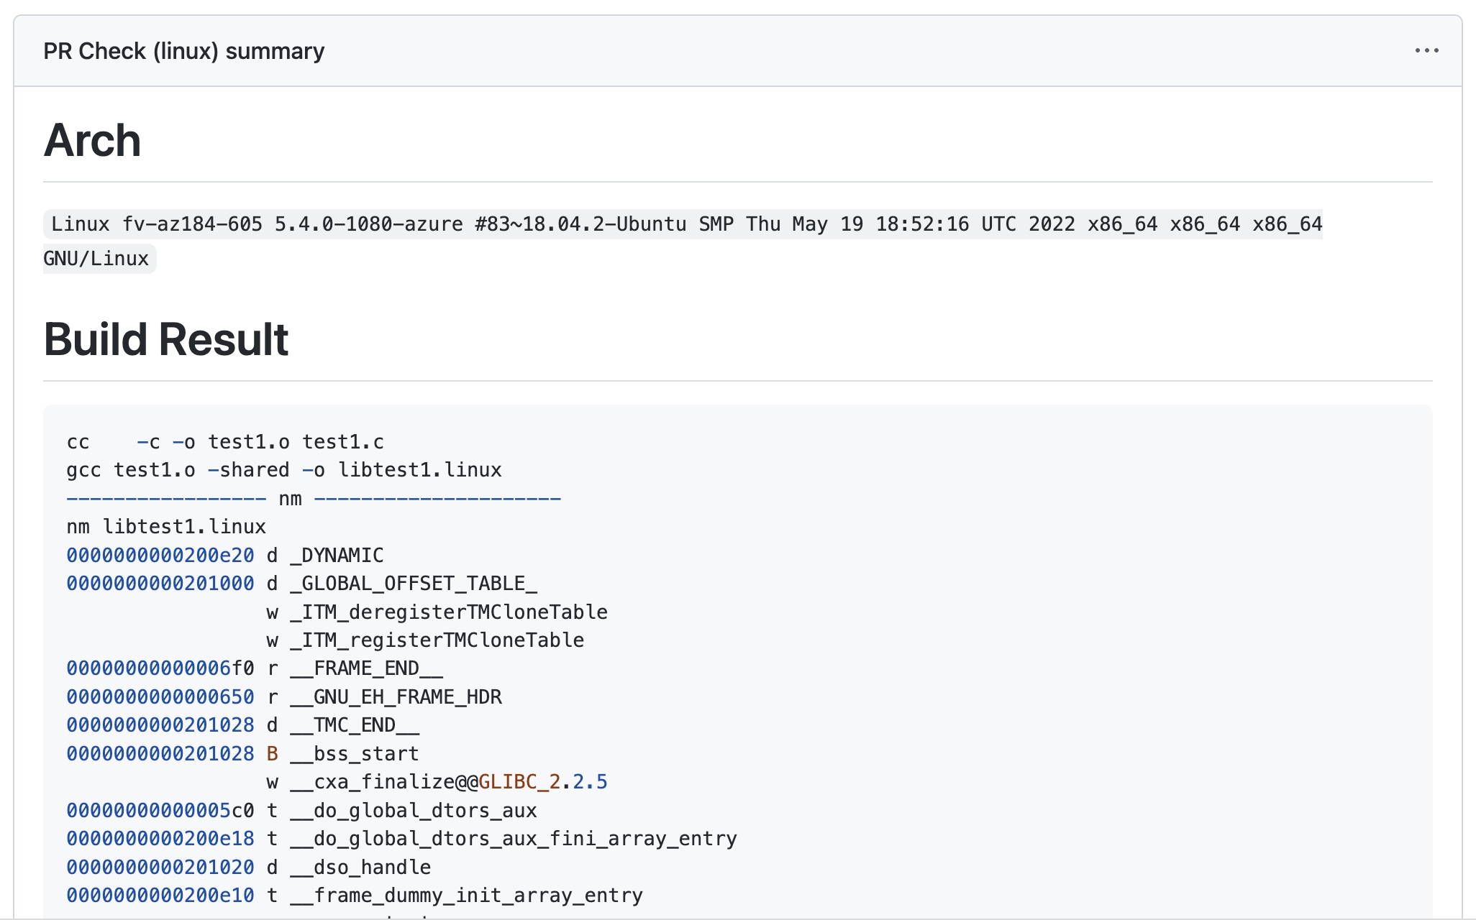Click the nm libtest1.linux command line

tap(166, 527)
